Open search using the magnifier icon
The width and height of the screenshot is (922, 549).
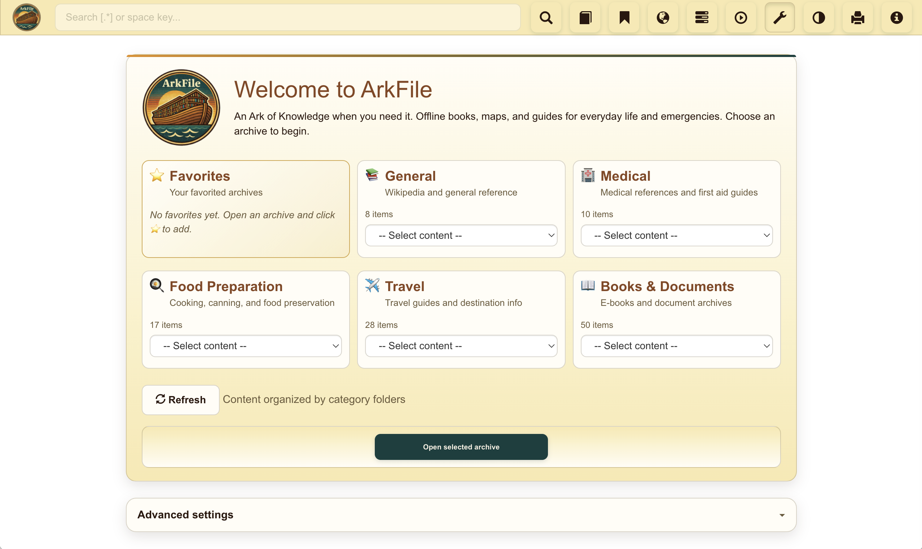click(546, 17)
